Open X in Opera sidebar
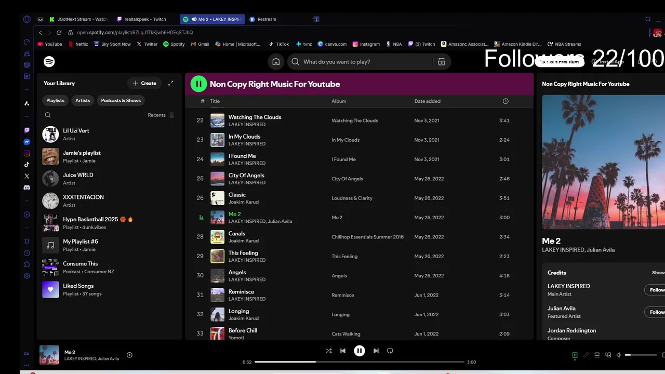665x374 pixels. (x=27, y=176)
